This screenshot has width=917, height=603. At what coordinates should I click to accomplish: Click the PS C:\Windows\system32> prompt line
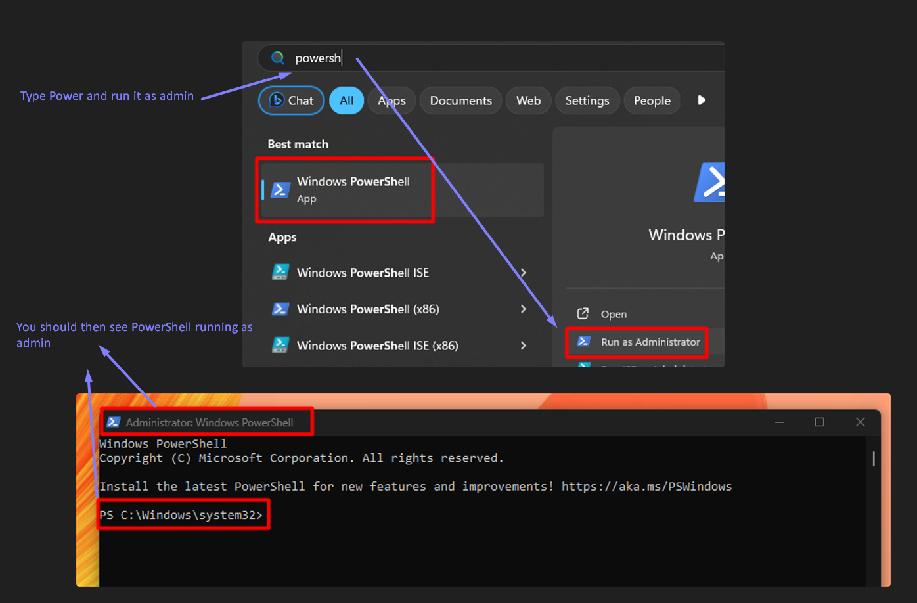(x=181, y=515)
